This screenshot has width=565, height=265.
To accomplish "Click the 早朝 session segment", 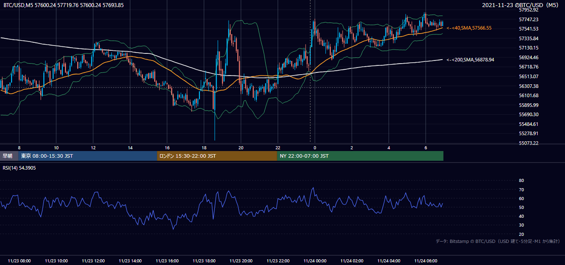I will [x=9, y=156].
